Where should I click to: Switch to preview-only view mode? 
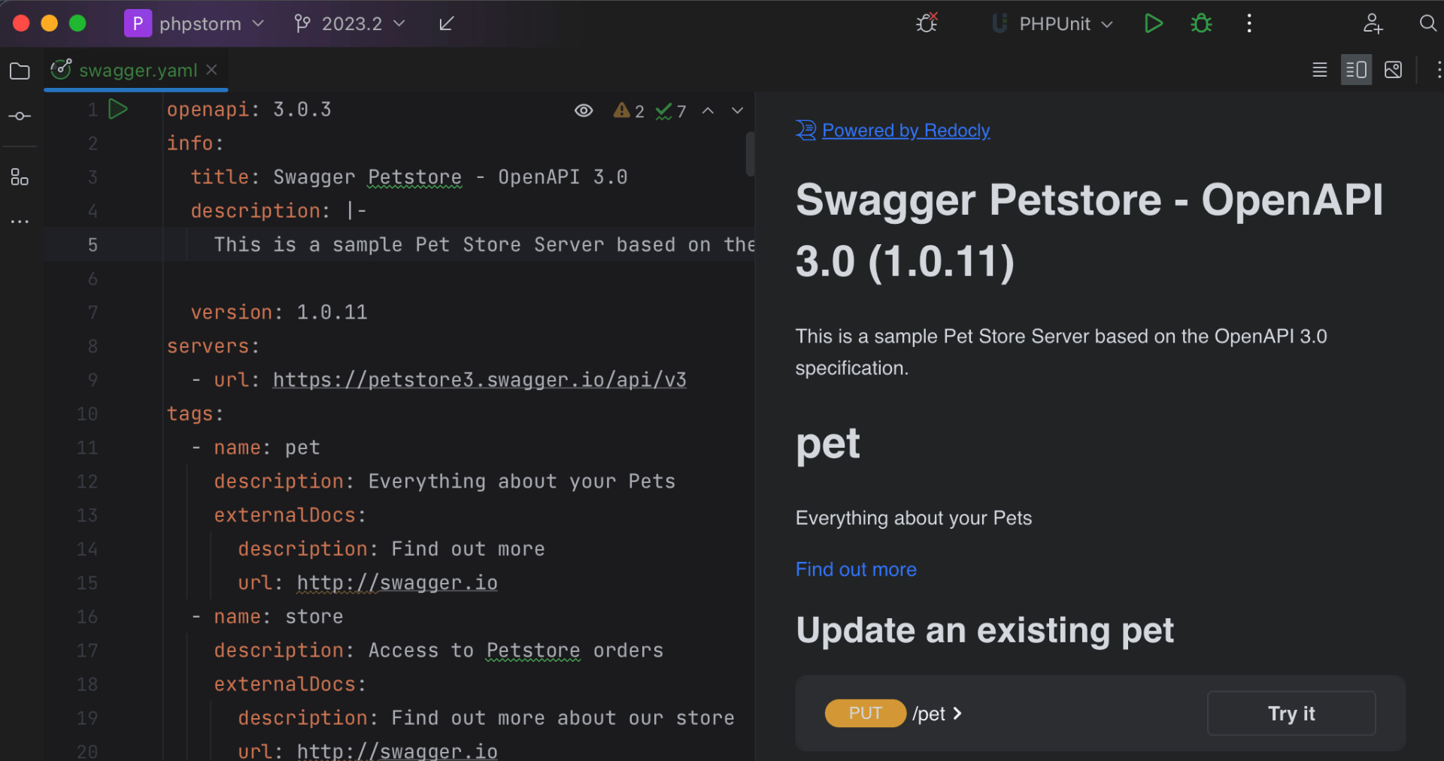tap(1393, 71)
